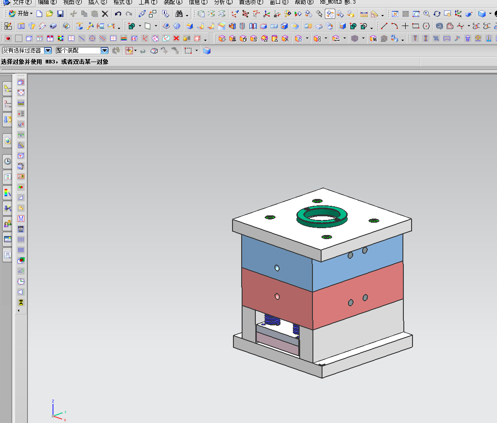This screenshot has height=423, width=497.
Task: Click the red X icon in third toolbar
Action: [x=176, y=38]
